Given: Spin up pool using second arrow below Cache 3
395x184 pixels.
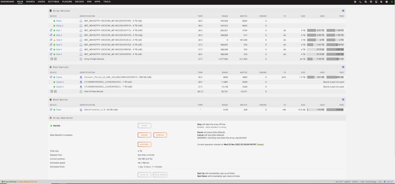Looking at the screenshot, I should [55, 92].
